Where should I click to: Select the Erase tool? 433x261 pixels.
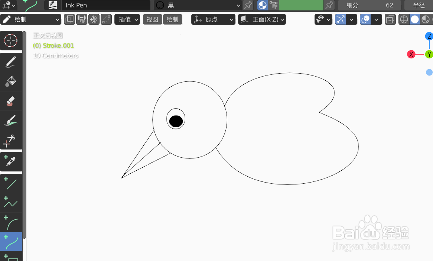click(11, 101)
